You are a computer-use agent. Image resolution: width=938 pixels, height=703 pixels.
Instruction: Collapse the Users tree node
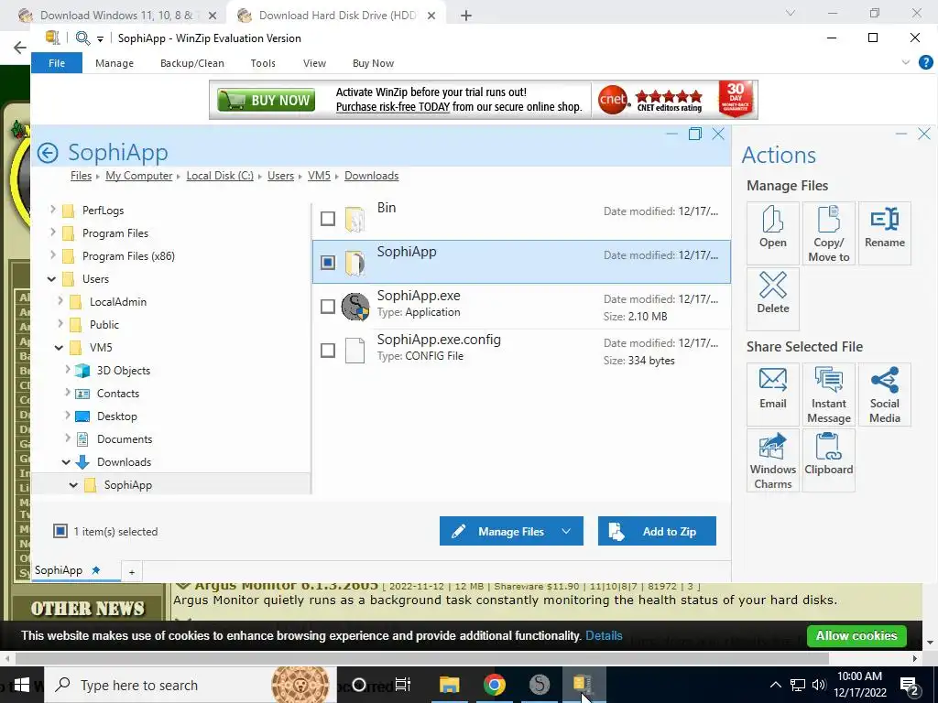click(x=52, y=278)
